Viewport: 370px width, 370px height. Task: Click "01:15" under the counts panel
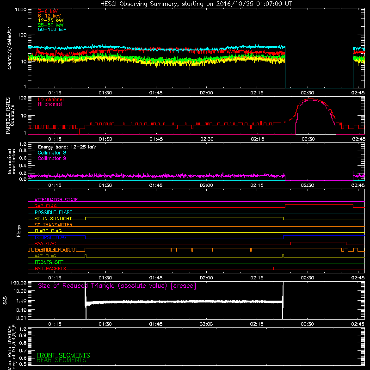55,93
